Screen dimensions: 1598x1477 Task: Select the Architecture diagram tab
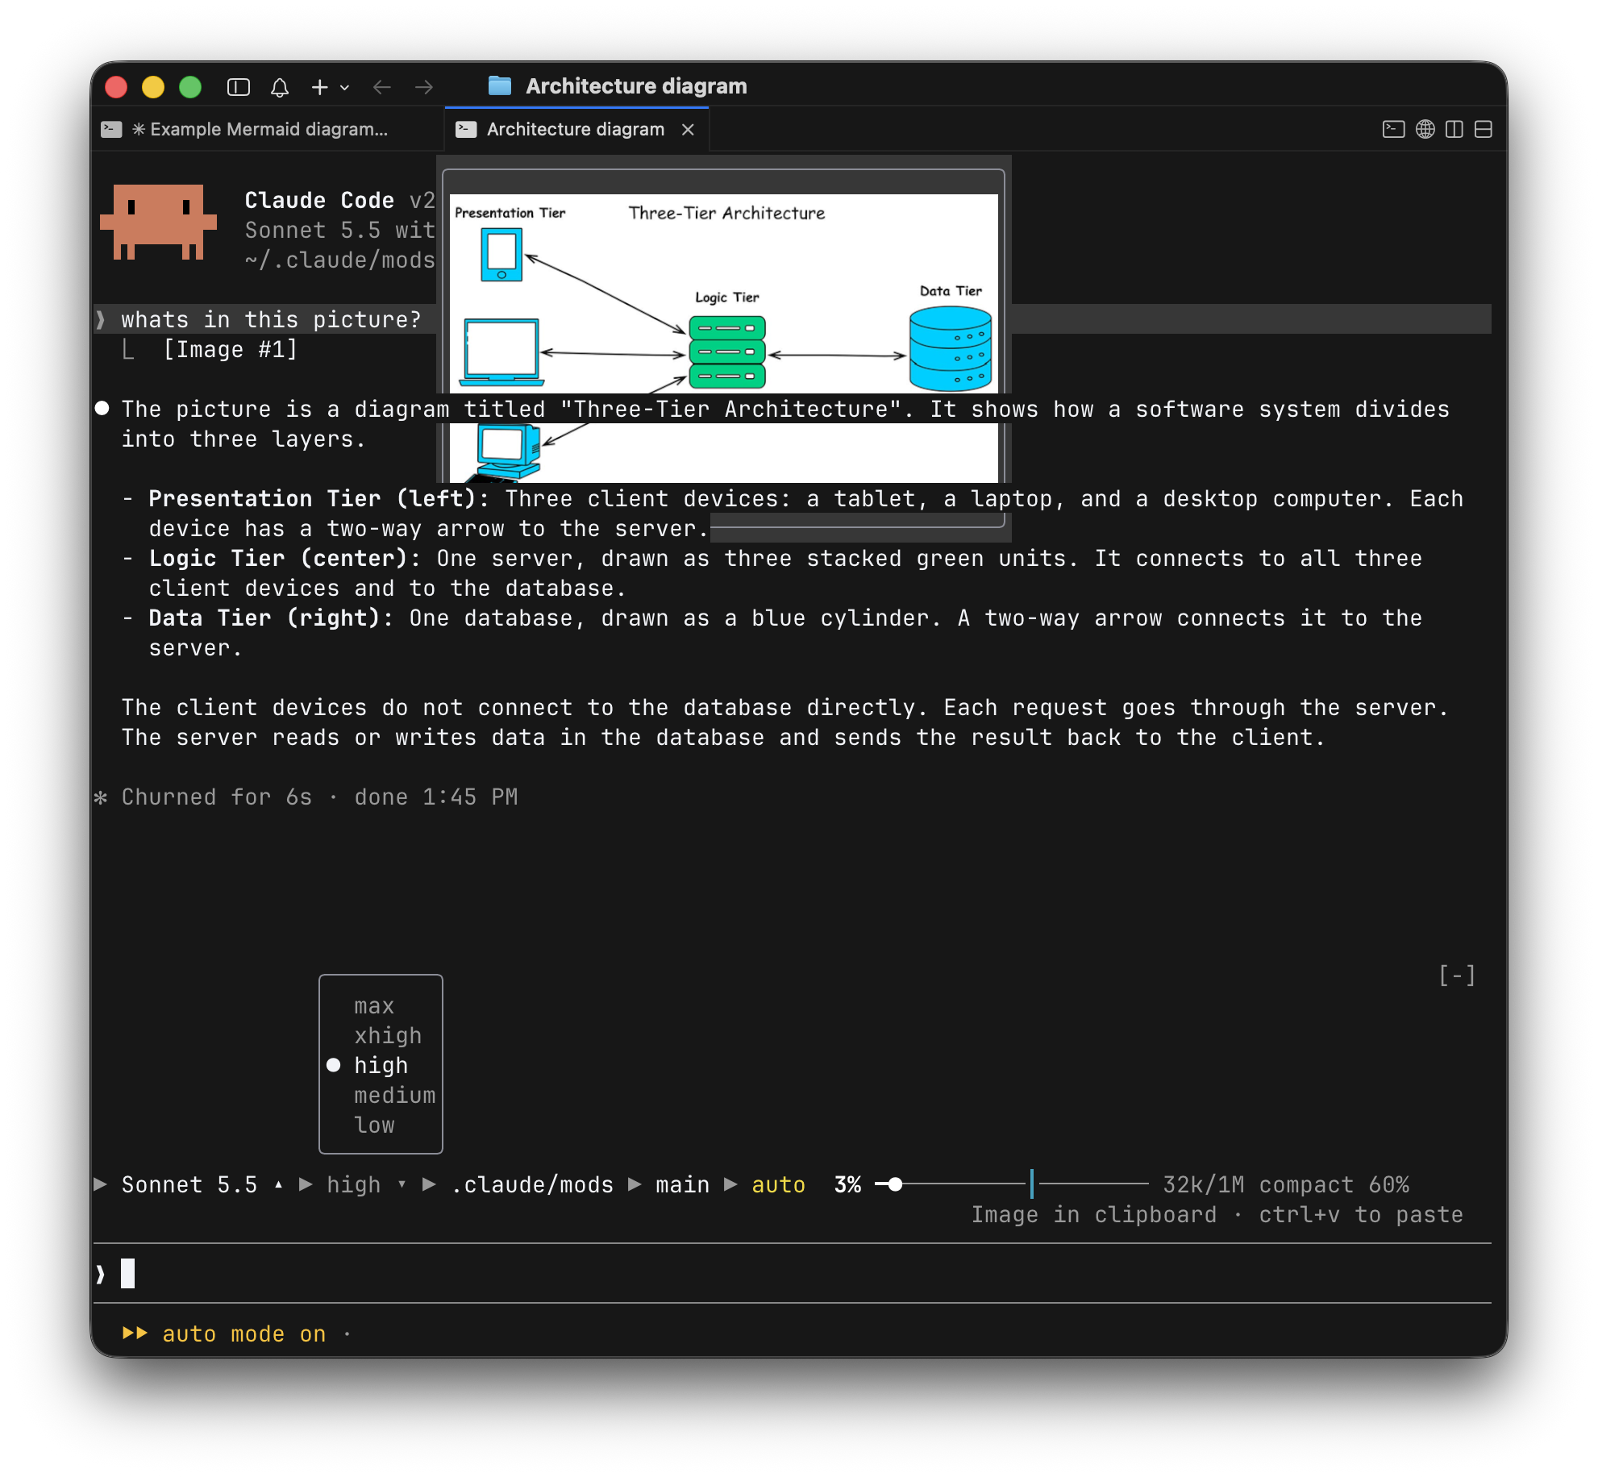[576, 129]
